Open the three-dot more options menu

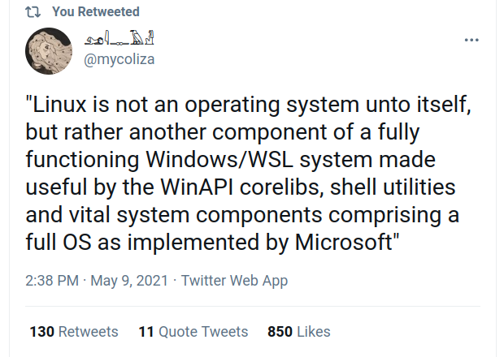click(x=471, y=40)
